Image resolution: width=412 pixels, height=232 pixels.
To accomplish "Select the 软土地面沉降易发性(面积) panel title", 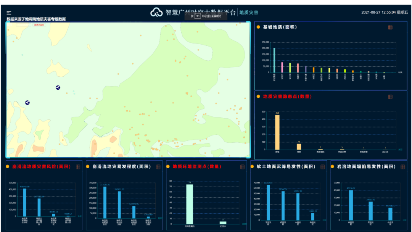I will coord(286,167).
